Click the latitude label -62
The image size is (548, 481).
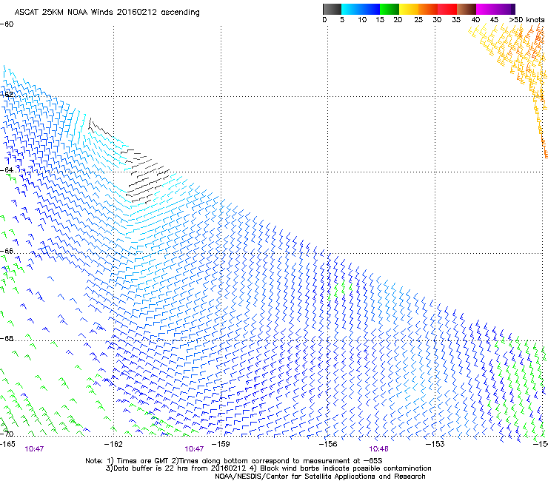pyautogui.click(x=7, y=95)
